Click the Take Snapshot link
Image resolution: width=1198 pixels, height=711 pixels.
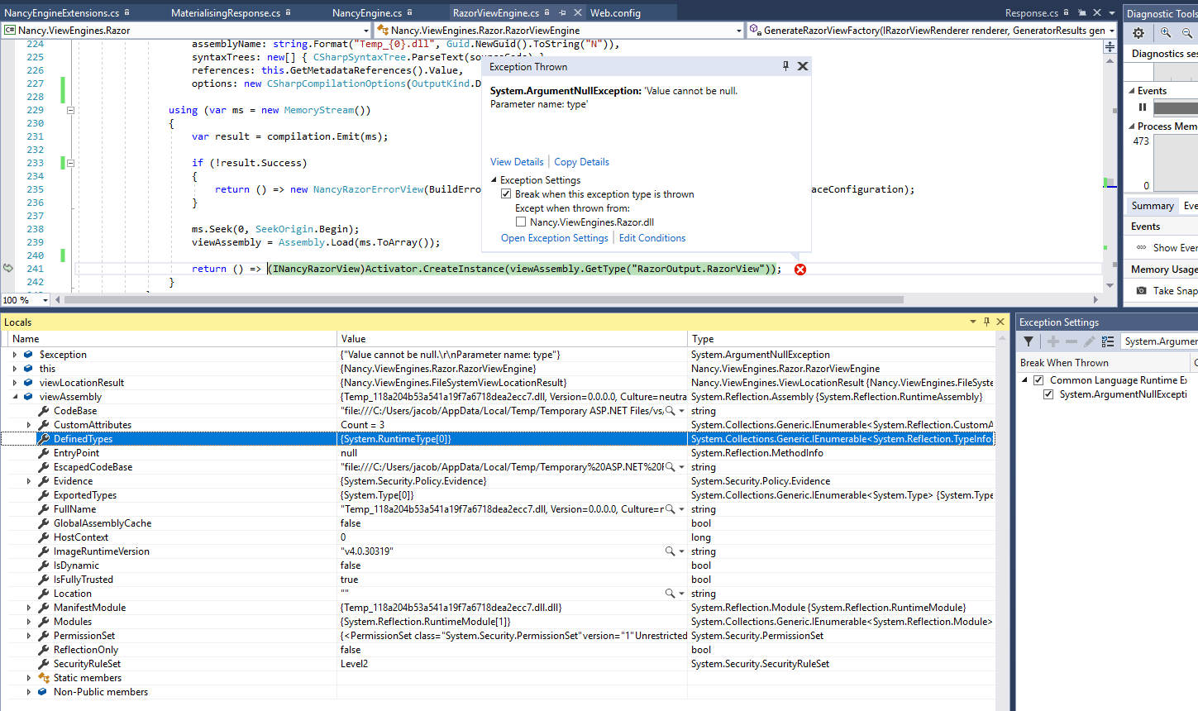[1175, 291]
